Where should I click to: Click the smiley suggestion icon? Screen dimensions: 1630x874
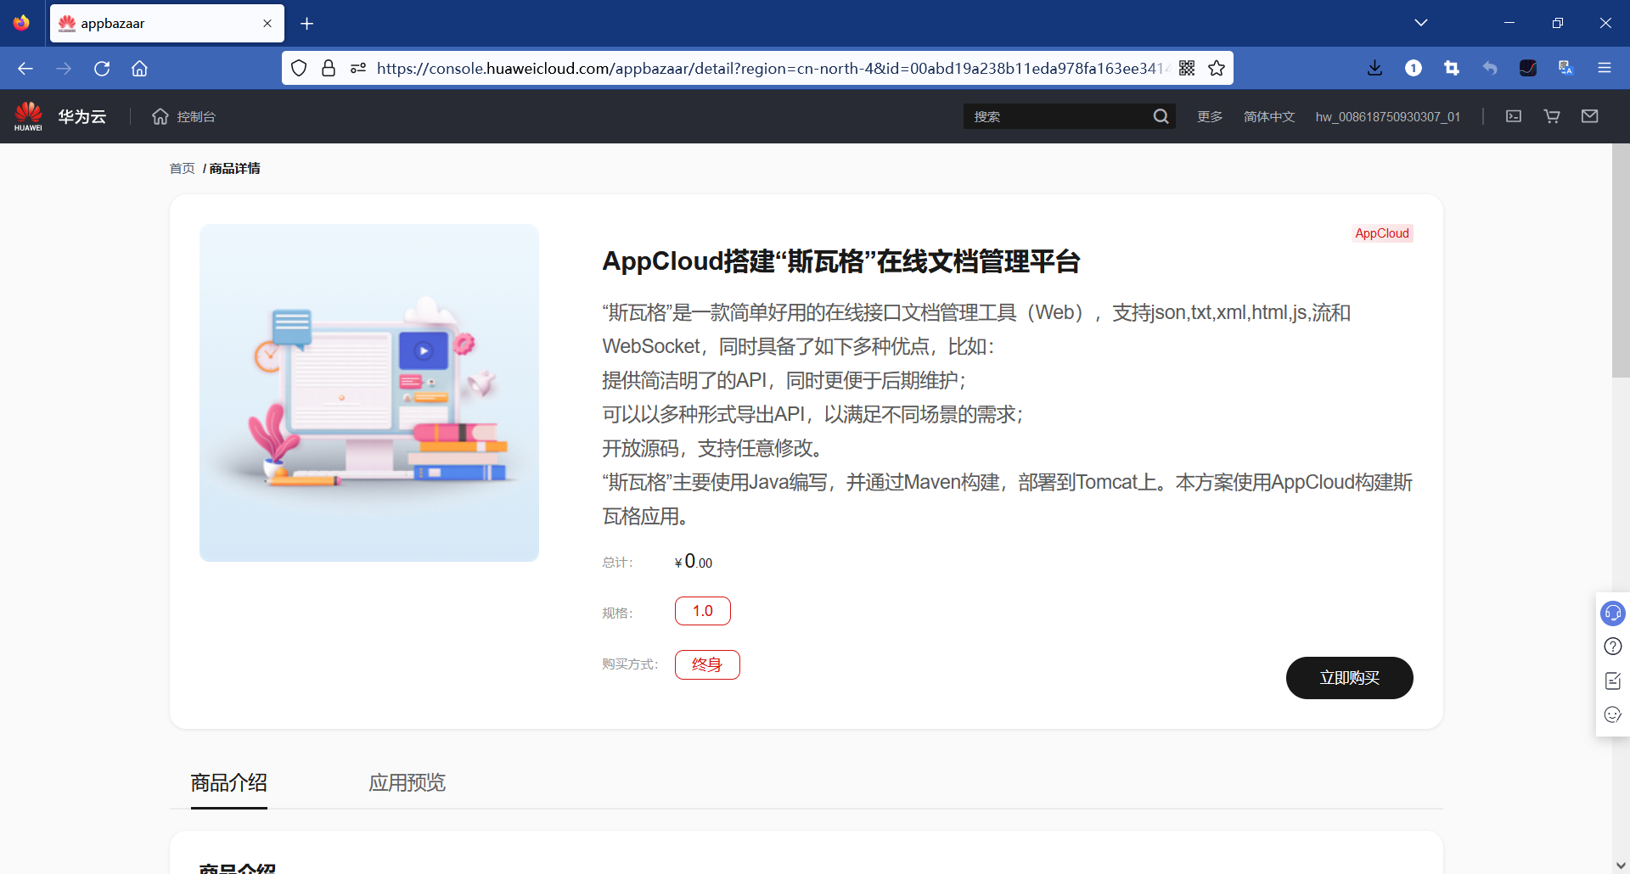pos(1612,714)
